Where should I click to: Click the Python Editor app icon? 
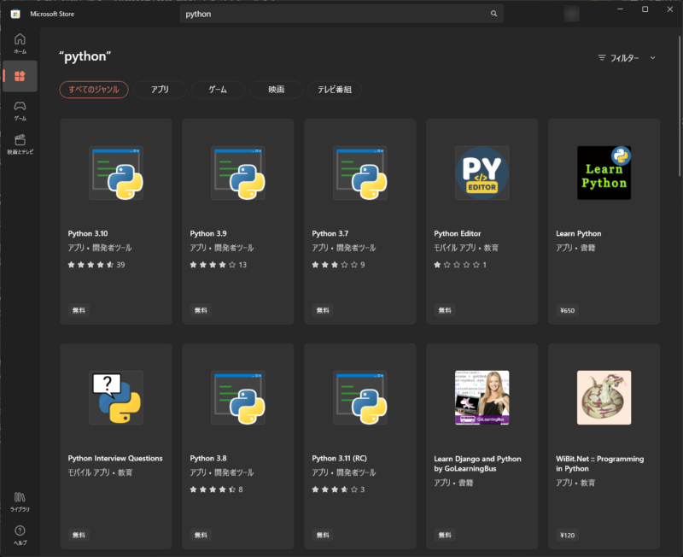click(x=482, y=173)
